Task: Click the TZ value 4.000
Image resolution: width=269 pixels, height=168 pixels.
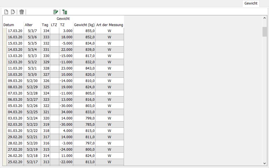Action: [66, 131]
